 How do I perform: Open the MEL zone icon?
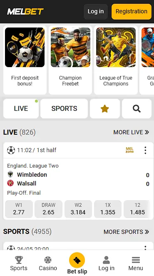130,150
